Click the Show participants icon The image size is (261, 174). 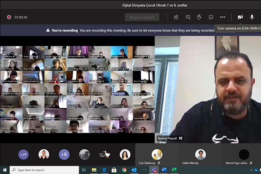176,17
